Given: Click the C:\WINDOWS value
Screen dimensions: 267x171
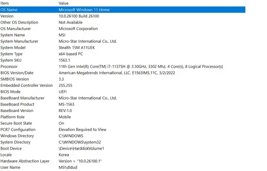Looking at the screenshot, I should [71, 136].
